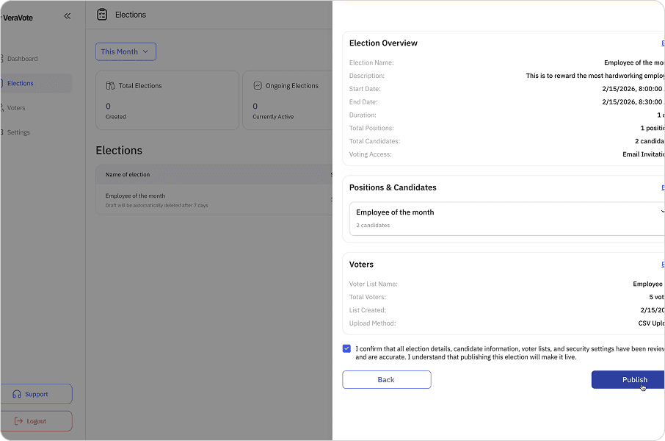Open Settings from the sidebar
This screenshot has height=441, width=665.
click(18, 132)
